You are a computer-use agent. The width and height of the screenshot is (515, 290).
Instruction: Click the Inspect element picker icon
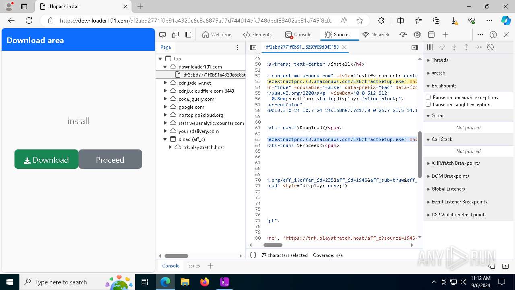[x=163, y=35]
